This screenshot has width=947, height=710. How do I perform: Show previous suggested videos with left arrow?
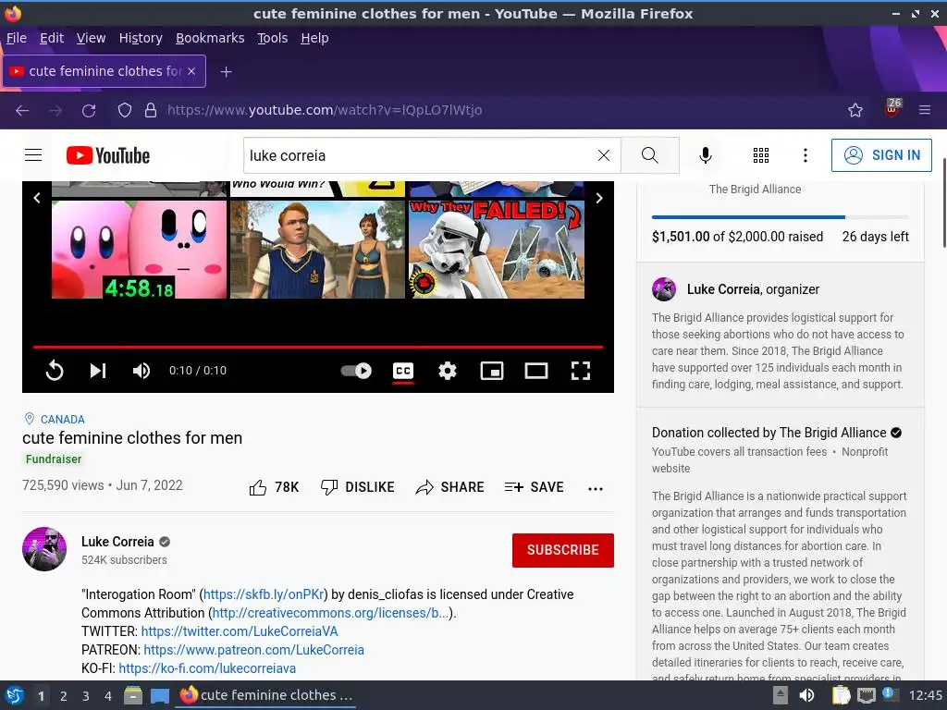coord(37,198)
